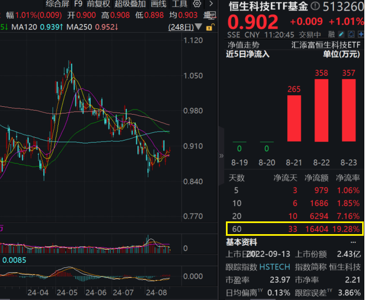Click the current price 0.902

coord(253,22)
